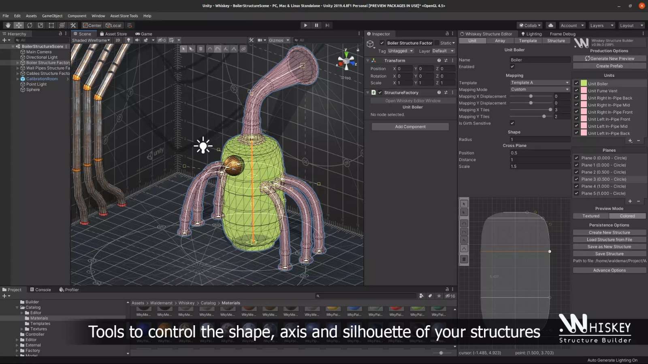Switch to the Console tab

(40, 290)
